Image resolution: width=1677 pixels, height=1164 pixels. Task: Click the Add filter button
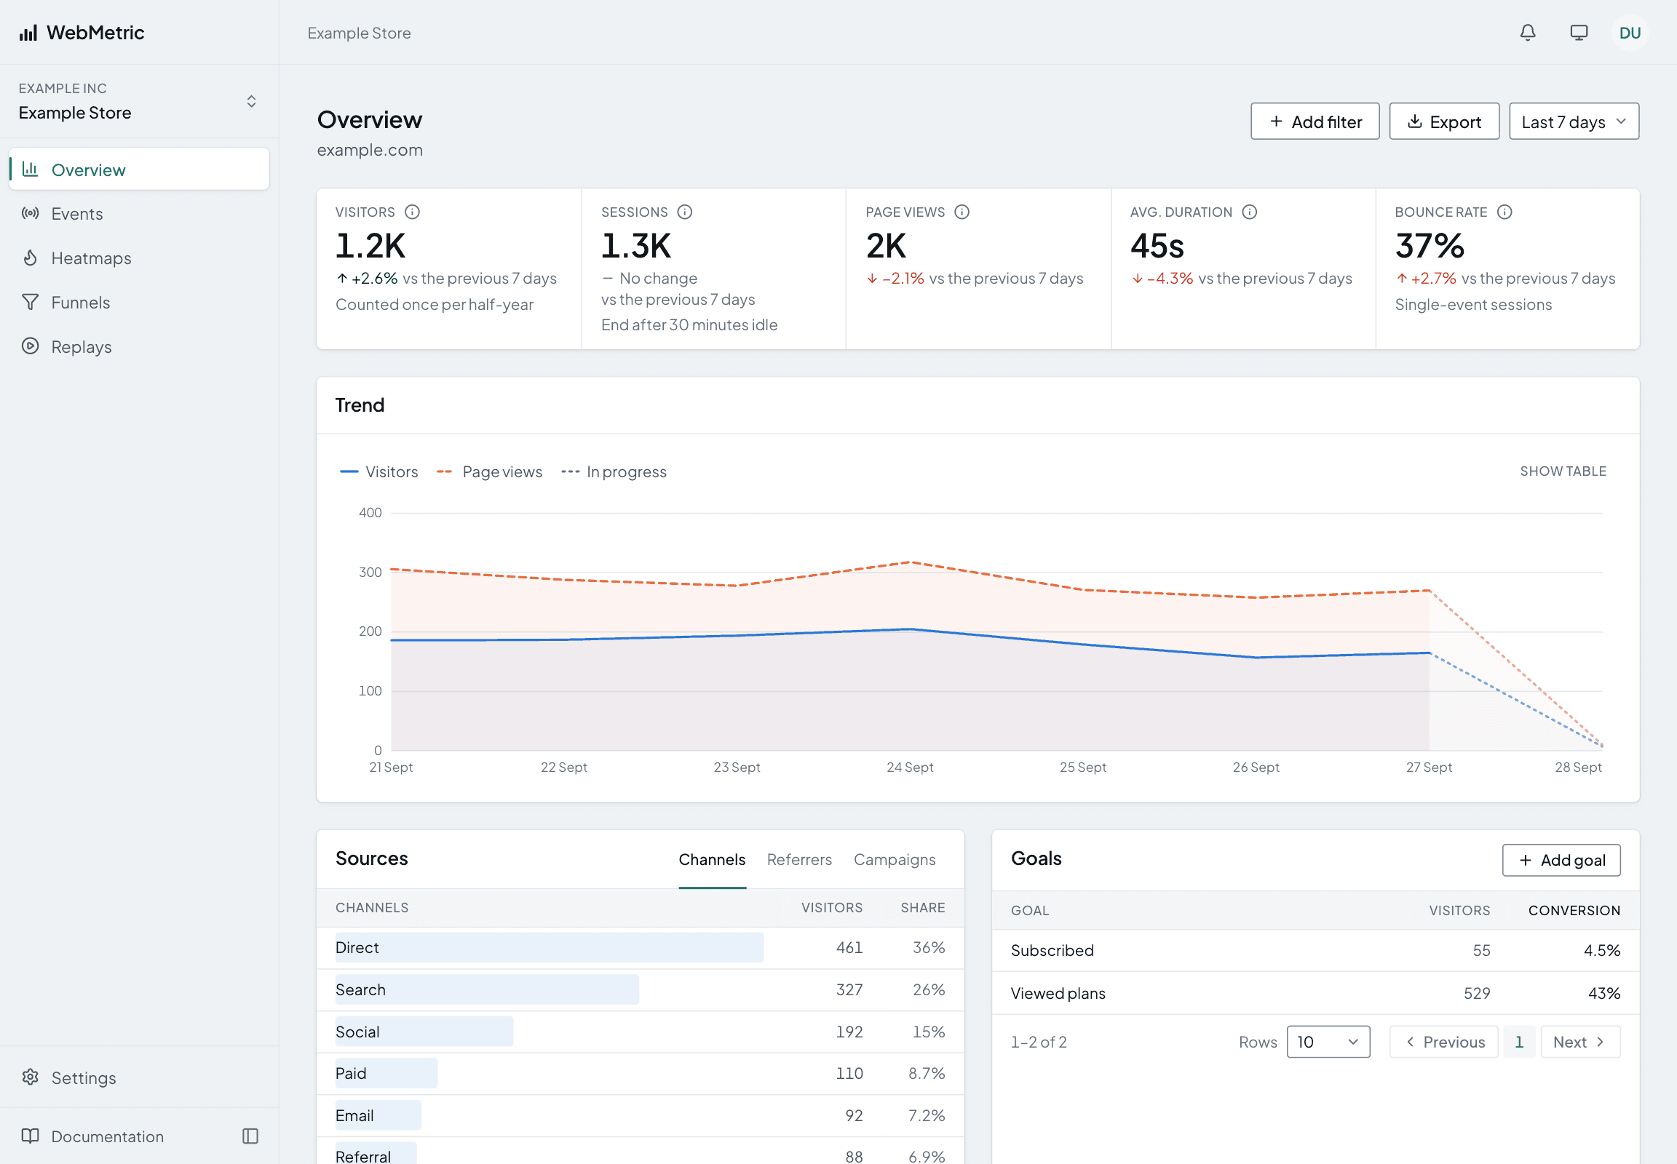point(1315,121)
